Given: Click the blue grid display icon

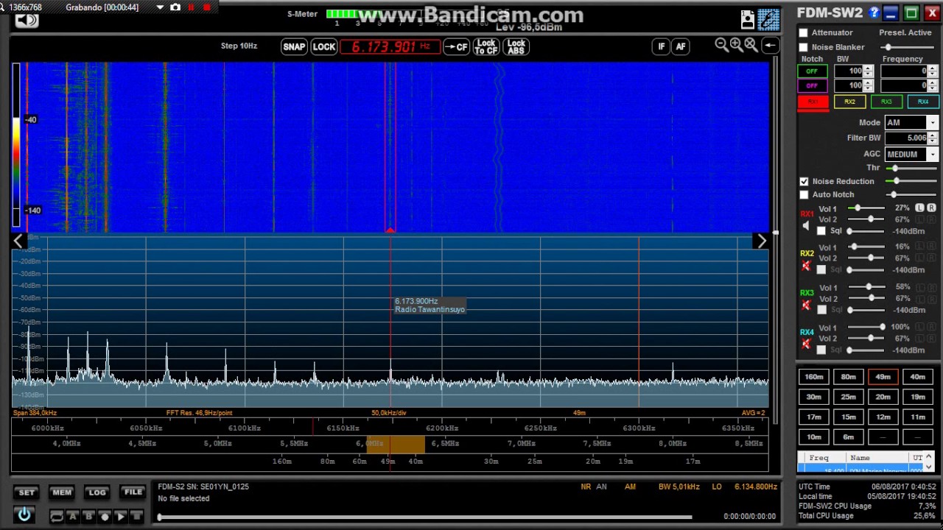Looking at the screenshot, I should 768,19.
